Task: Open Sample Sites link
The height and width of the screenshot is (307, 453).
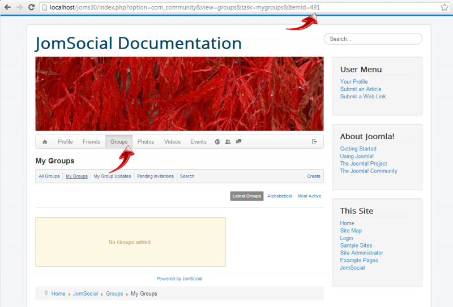Action: [356, 245]
